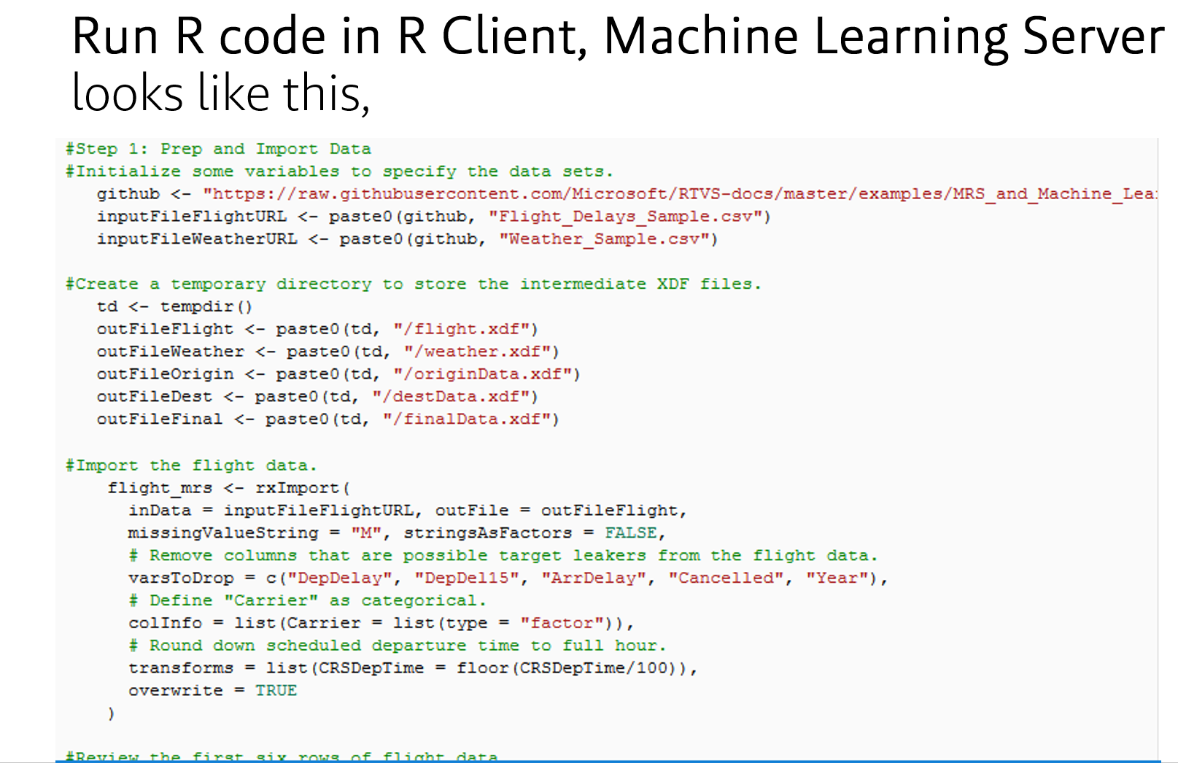The height and width of the screenshot is (763, 1178).
Task: Click the 'inputFileWeatherURL <- paste0' line
Action: (x=407, y=239)
